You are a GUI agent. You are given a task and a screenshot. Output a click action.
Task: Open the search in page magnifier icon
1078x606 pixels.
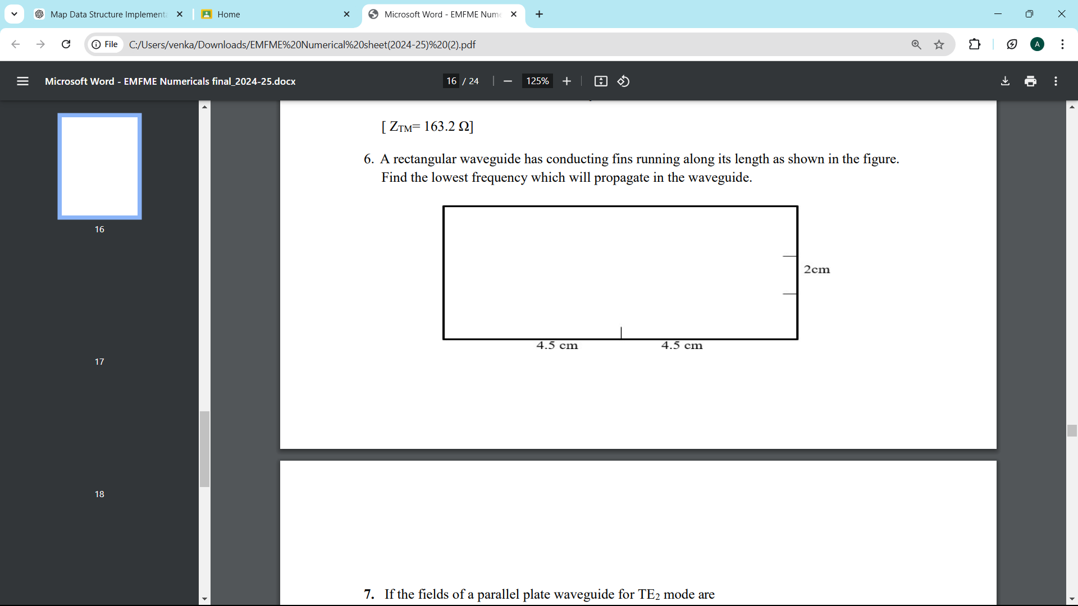(916, 44)
